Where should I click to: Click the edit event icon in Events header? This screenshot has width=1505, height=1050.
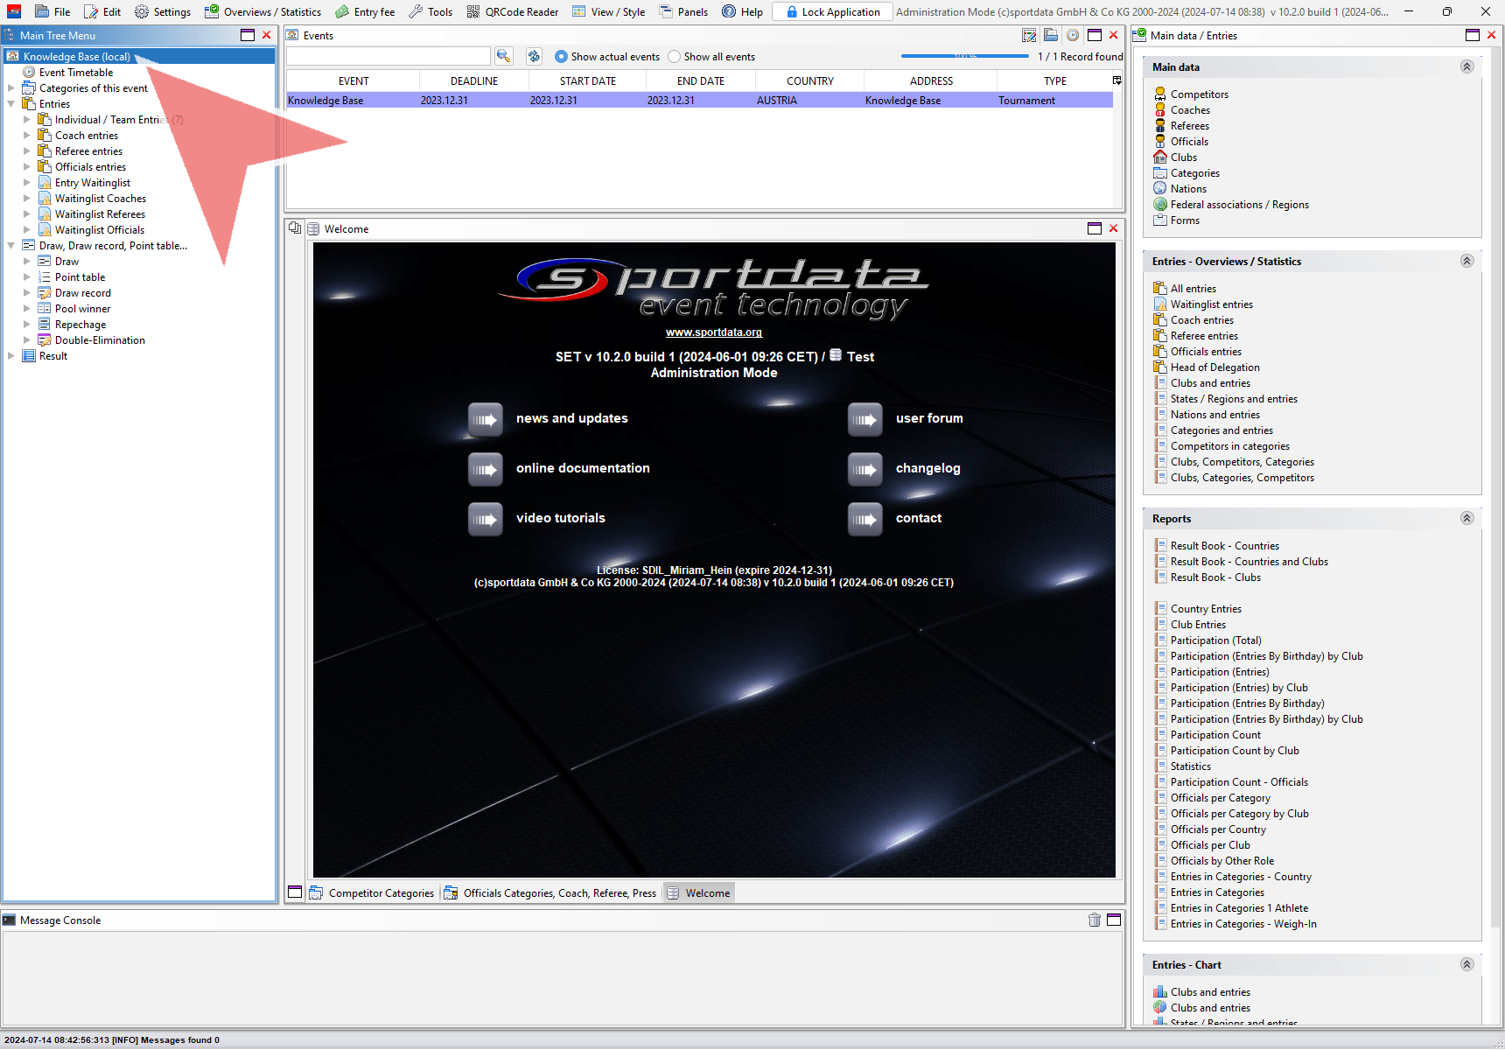pyautogui.click(x=1029, y=35)
